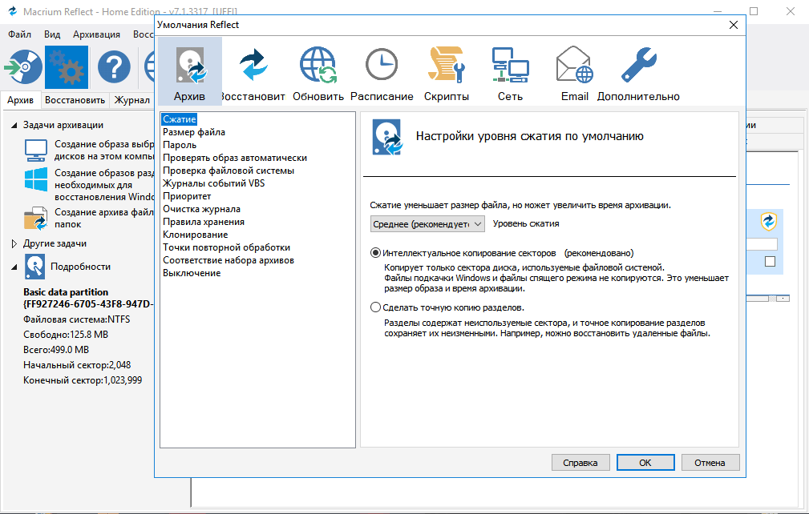Select Приоритет in the settings list
The width and height of the screenshot is (809, 514).
click(x=187, y=196)
